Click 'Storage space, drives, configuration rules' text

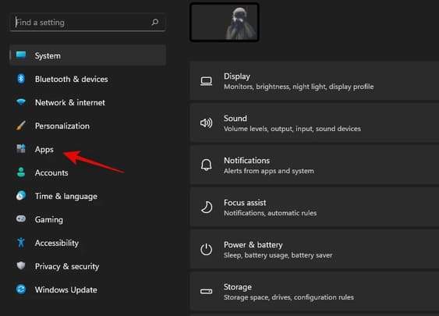coord(289,297)
